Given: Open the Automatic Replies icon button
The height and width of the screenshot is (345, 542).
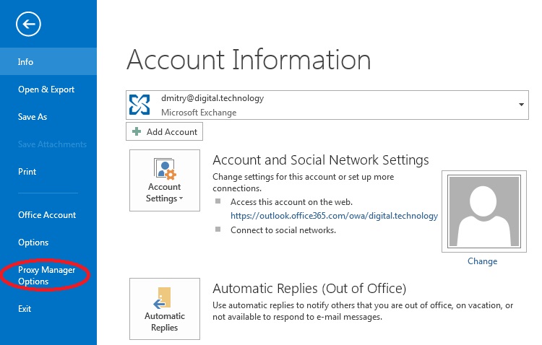Looking at the screenshot, I should [x=165, y=308].
